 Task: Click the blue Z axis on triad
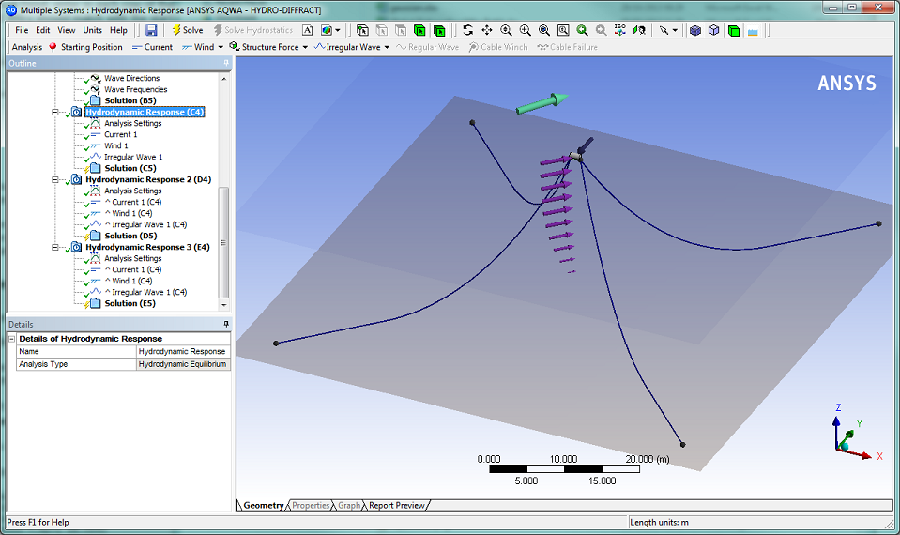tap(837, 425)
